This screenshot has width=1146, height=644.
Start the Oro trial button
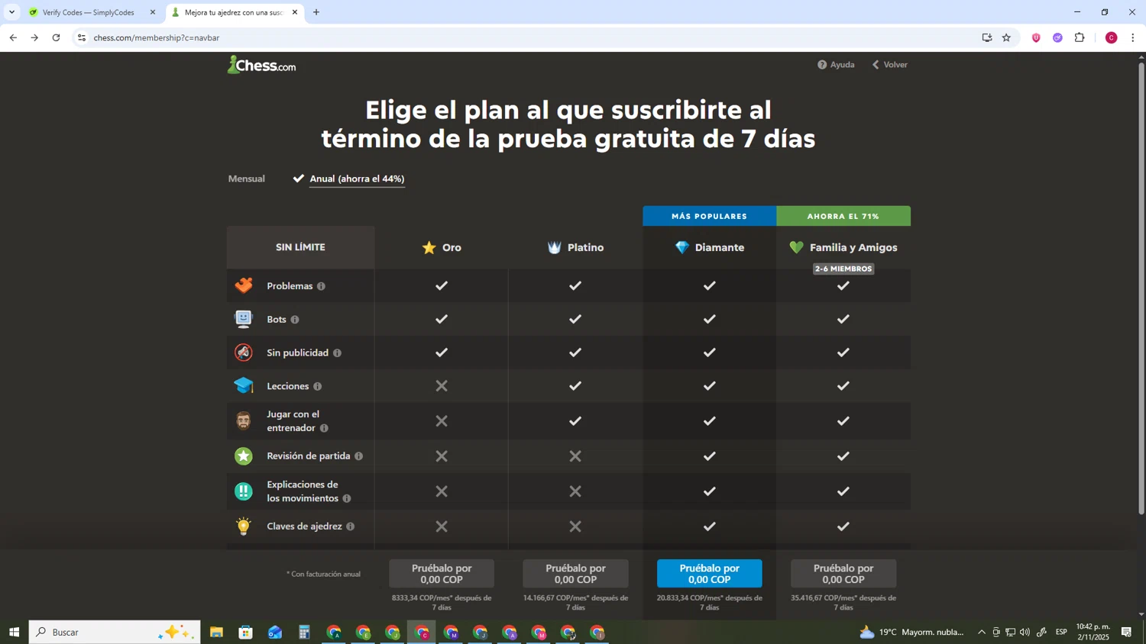(442, 574)
